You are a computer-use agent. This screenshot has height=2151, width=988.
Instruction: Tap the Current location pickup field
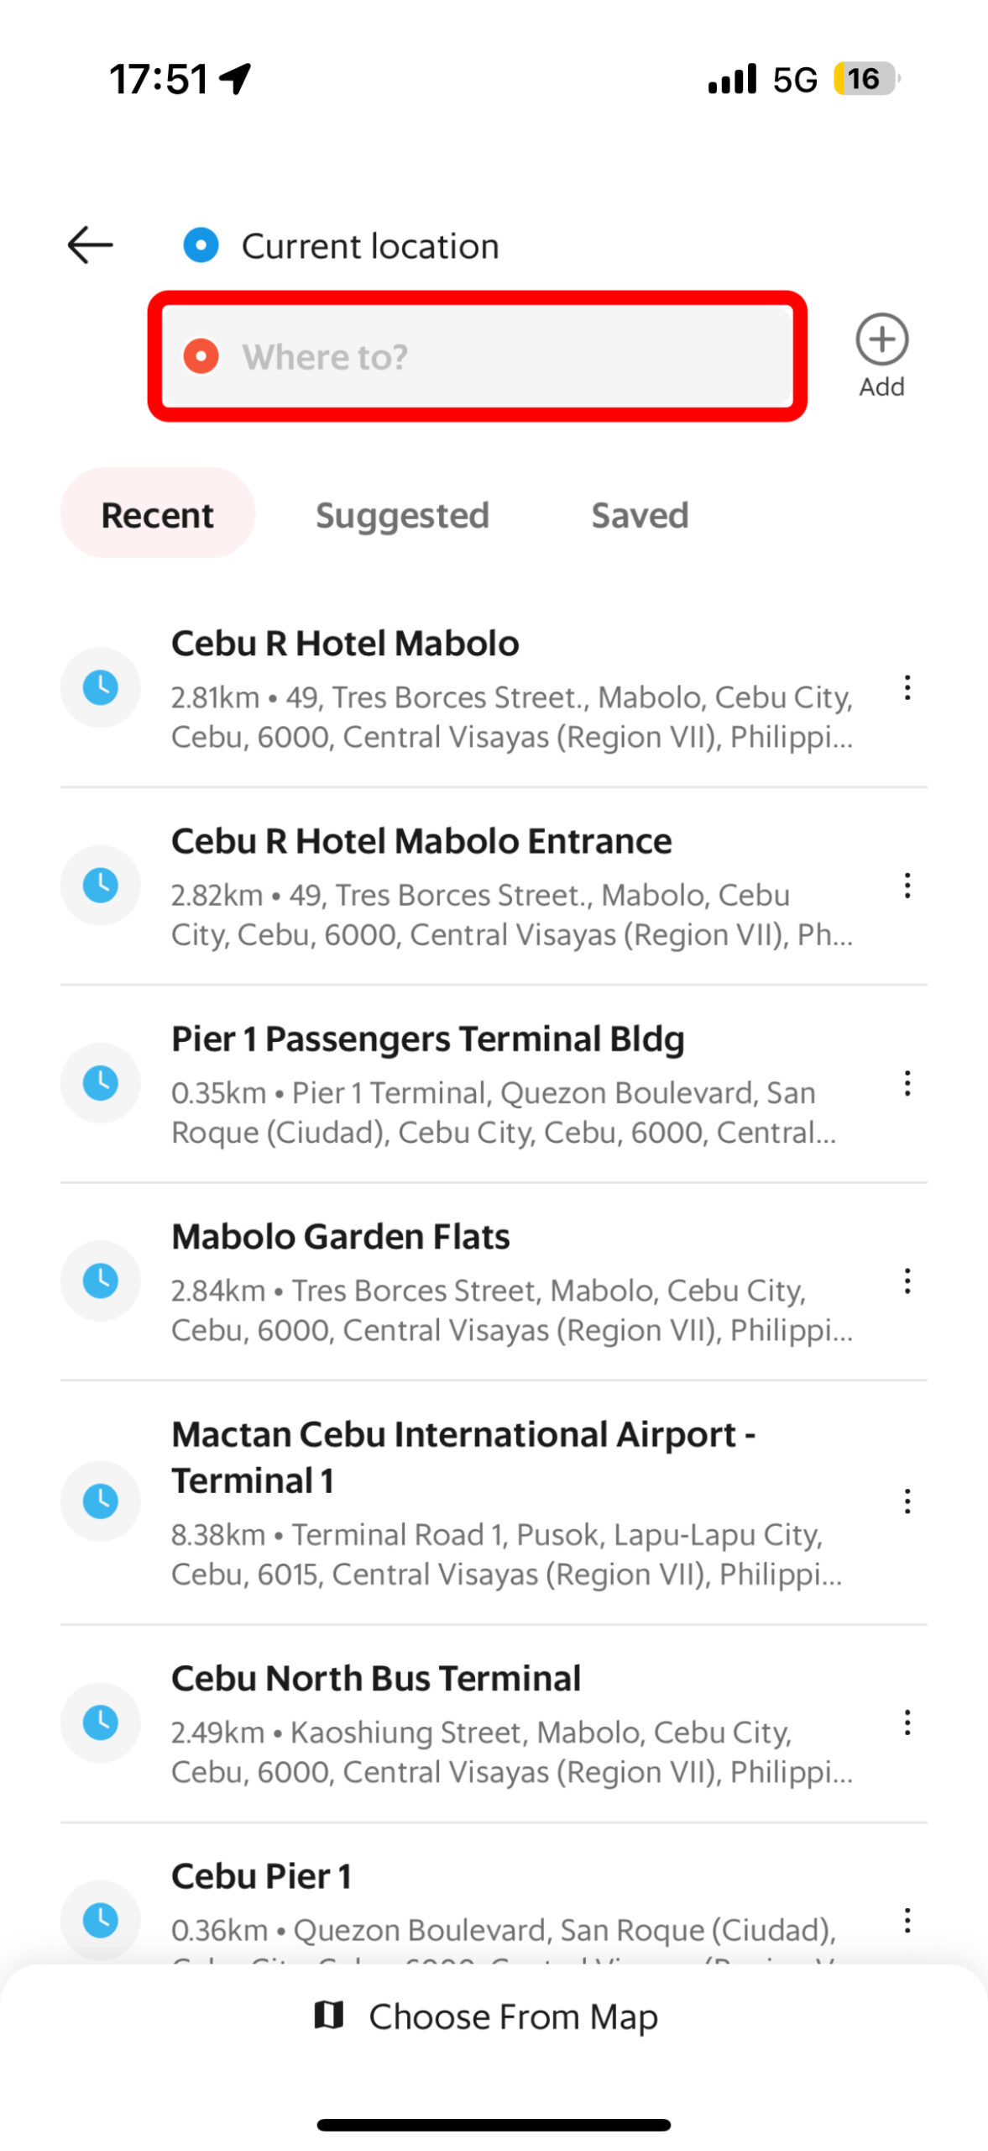(x=370, y=246)
